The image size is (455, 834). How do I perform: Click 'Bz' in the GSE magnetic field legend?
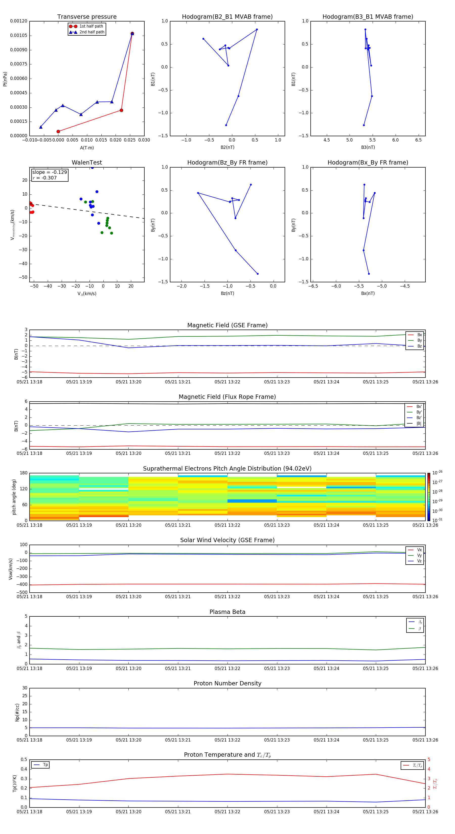click(415, 346)
